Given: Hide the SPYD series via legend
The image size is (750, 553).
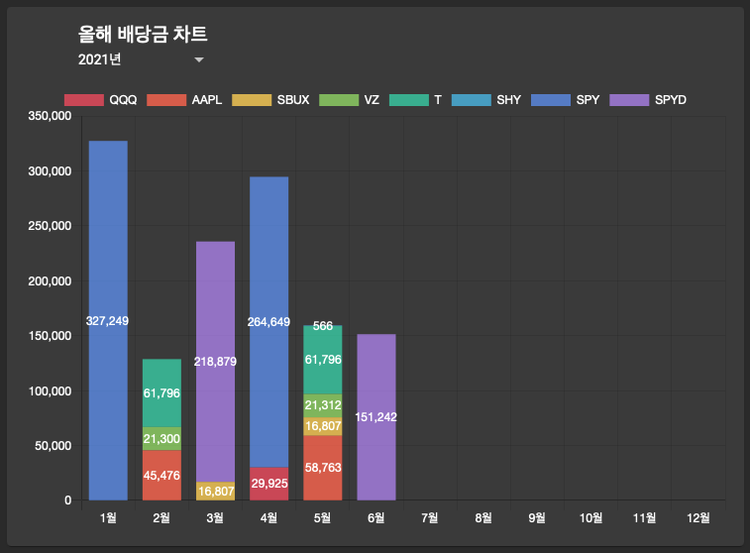Looking at the screenshot, I should (x=648, y=100).
